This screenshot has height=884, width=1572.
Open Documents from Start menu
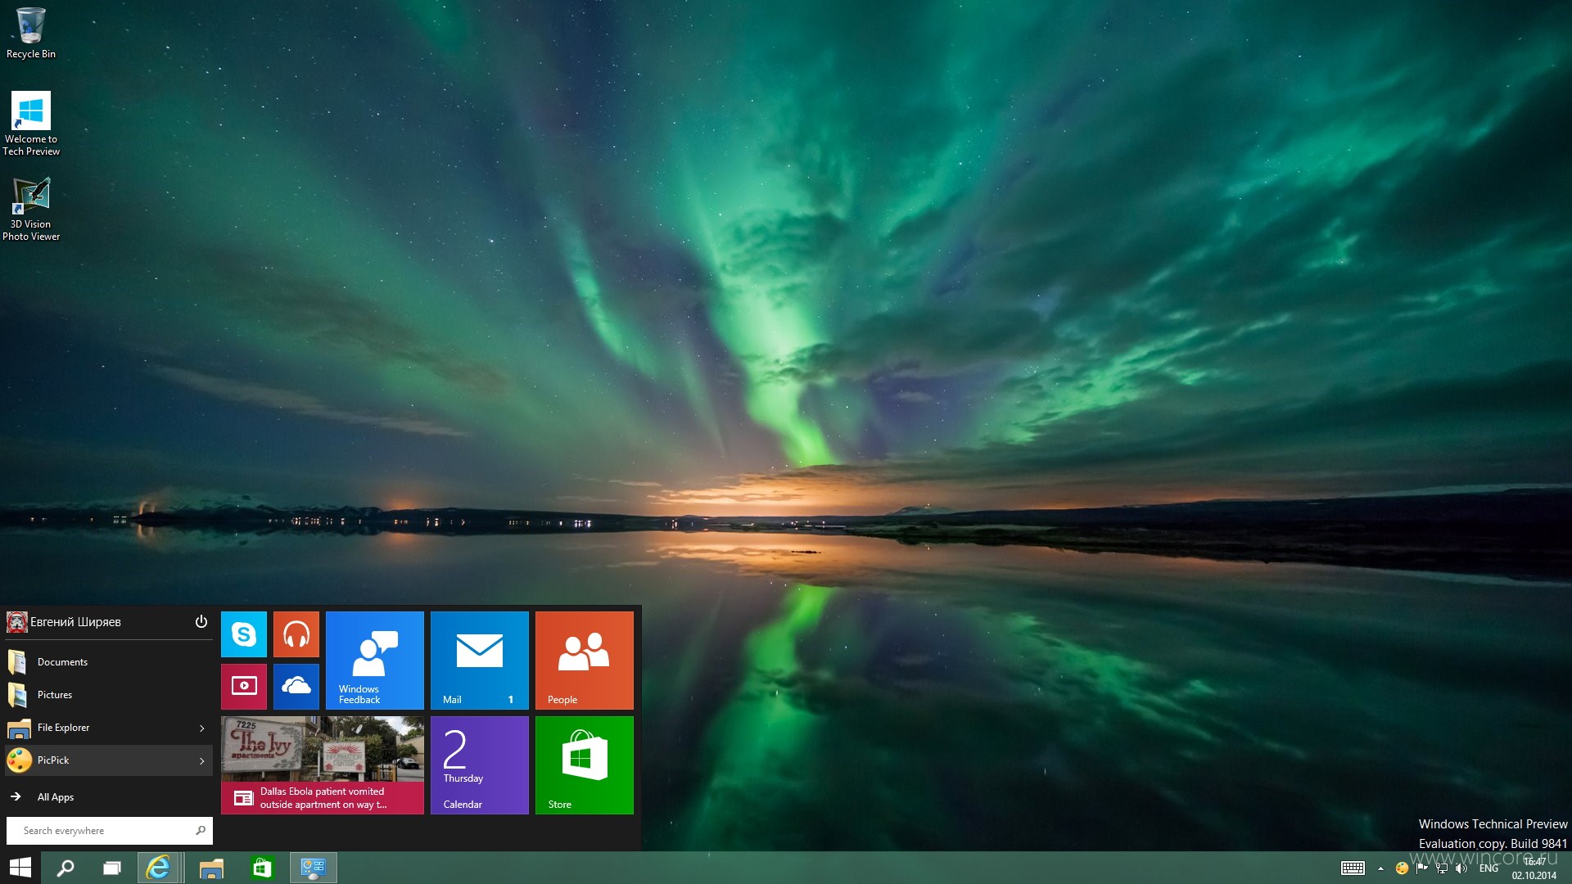109,661
